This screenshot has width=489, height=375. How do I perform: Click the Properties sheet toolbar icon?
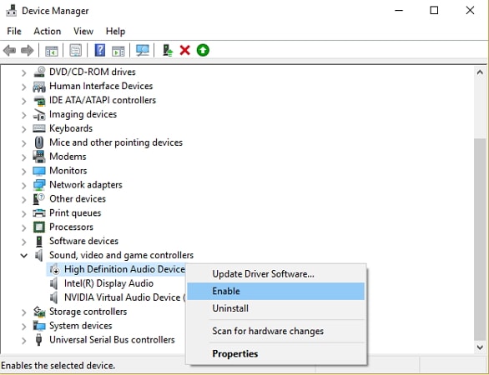pyautogui.click(x=75, y=50)
